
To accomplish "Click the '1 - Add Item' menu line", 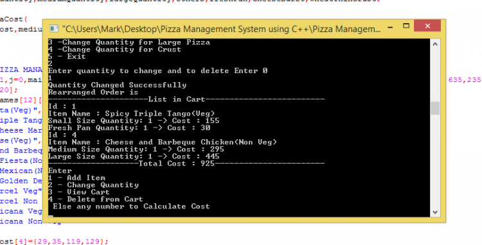I will (x=77, y=178).
